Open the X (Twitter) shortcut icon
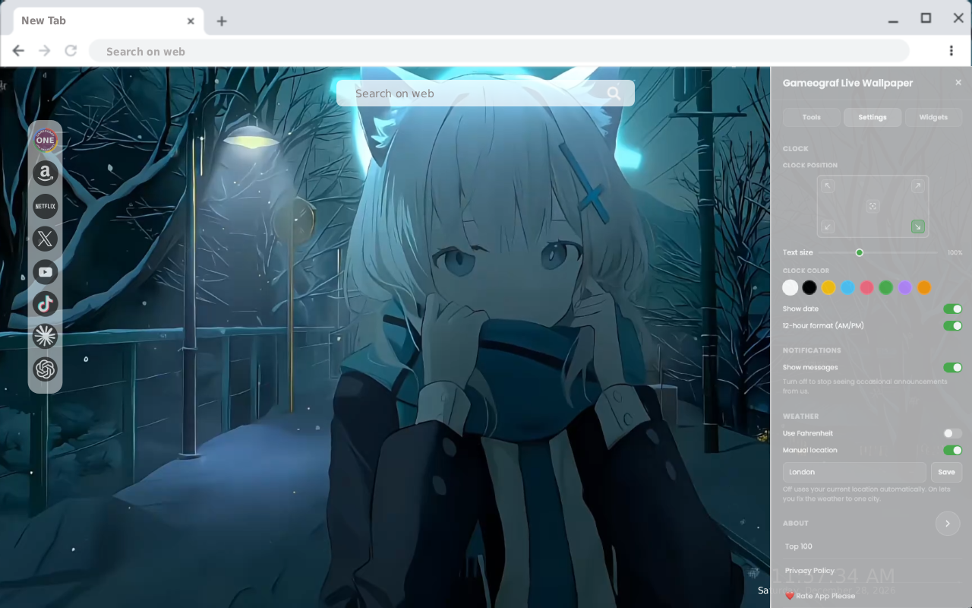This screenshot has width=972, height=608. [46, 239]
